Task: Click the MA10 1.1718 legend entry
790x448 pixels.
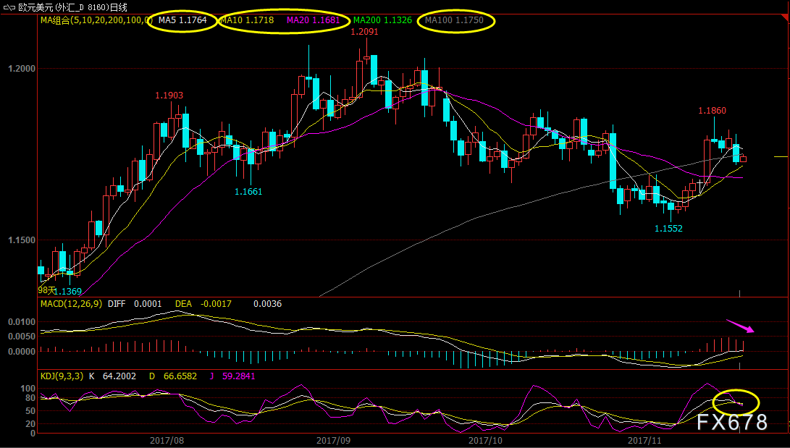Action: (x=247, y=20)
